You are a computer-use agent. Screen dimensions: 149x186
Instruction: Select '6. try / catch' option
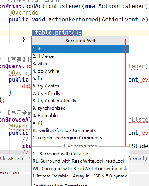point(80,86)
